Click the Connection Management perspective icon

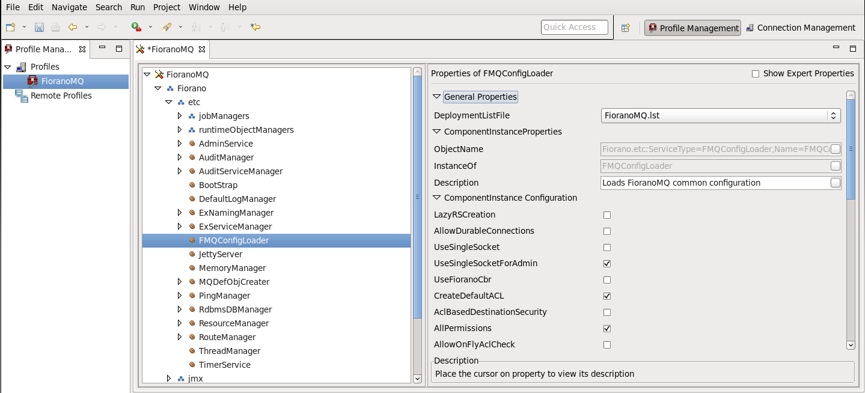[750, 28]
